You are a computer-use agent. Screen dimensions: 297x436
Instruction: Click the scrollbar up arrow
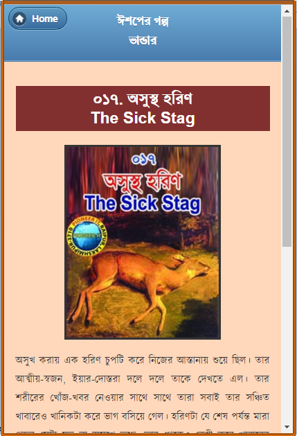pos(287,11)
